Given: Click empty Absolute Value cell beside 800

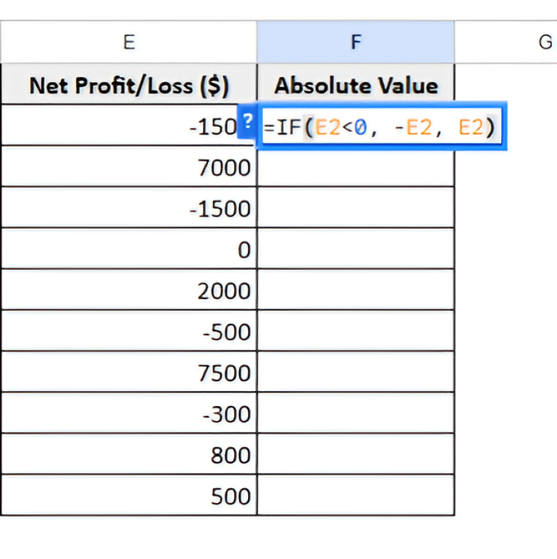Looking at the screenshot, I should 356,455.
